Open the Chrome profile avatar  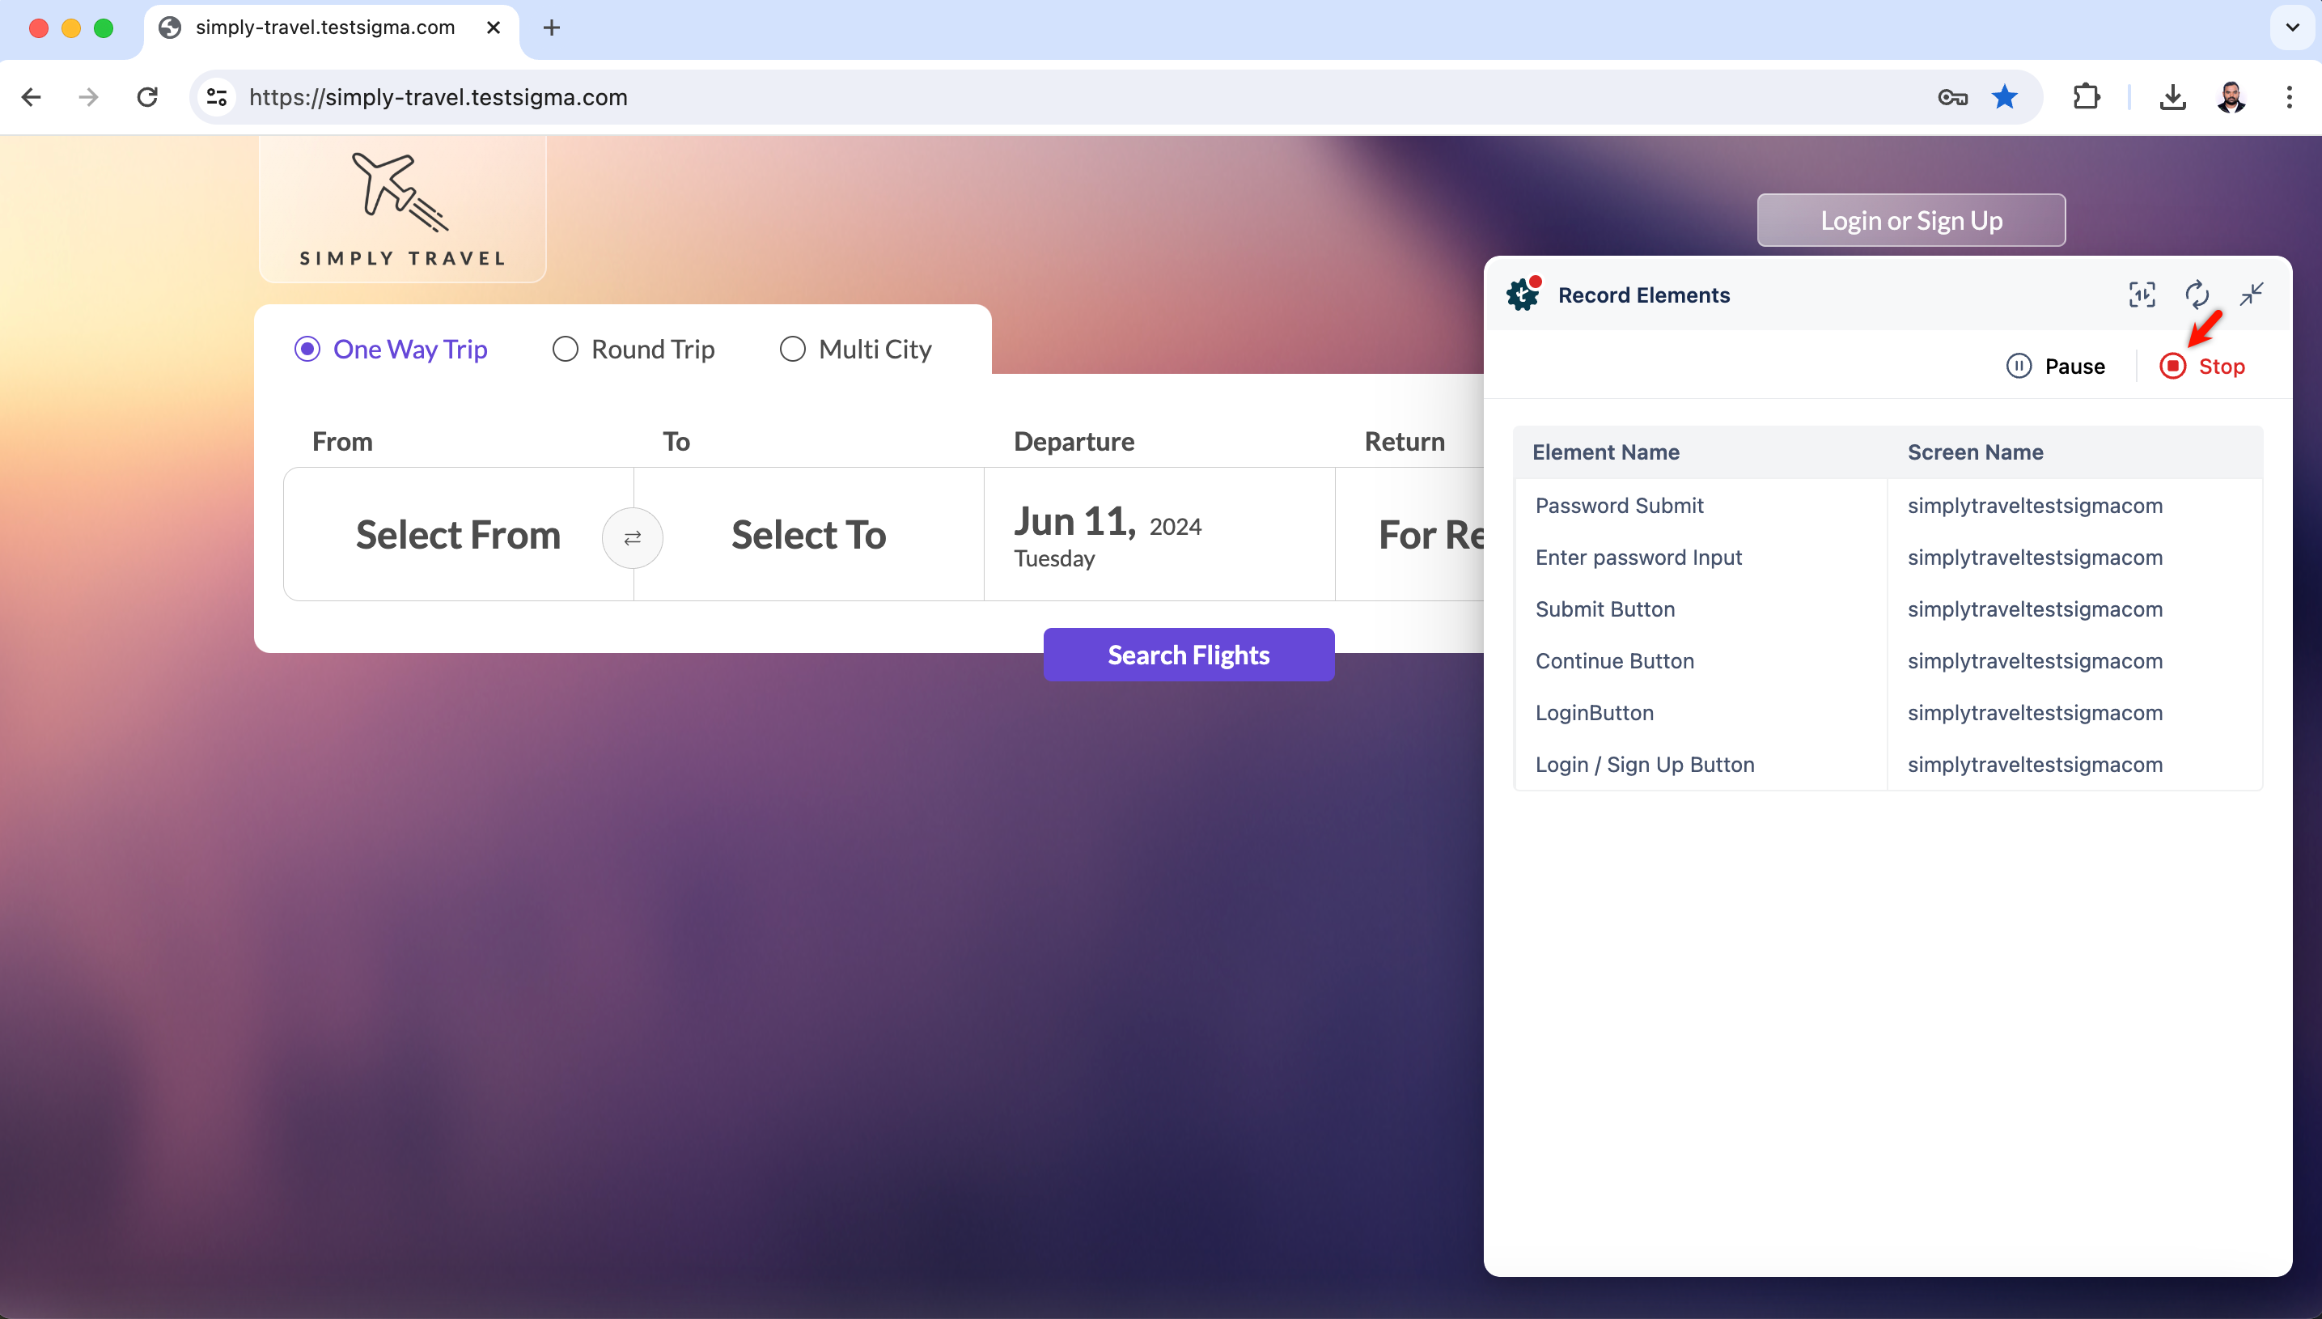[x=2231, y=97]
